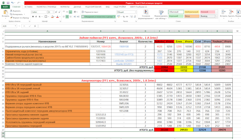The image size is (241, 139).
Task: Open the Merge and Center dropdown arrow
Action: pos(114,17)
